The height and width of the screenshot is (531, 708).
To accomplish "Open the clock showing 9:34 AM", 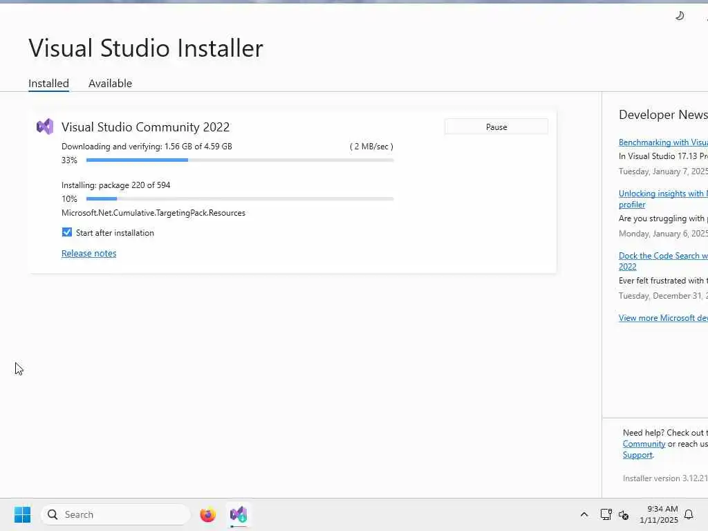I will (659, 514).
